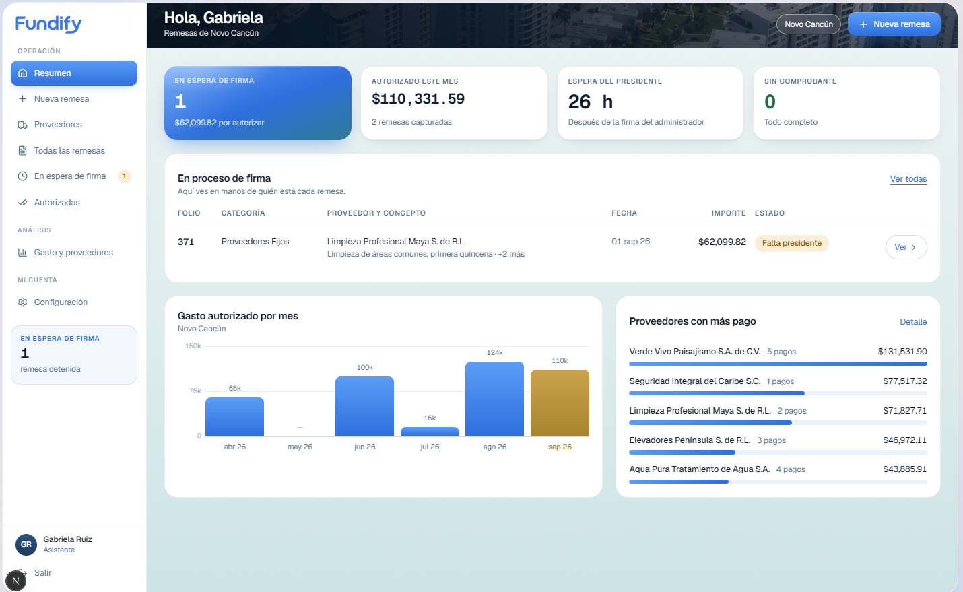This screenshot has height=592, width=963.
Task: Click the gear icon beside Configuración
Action: click(x=23, y=302)
